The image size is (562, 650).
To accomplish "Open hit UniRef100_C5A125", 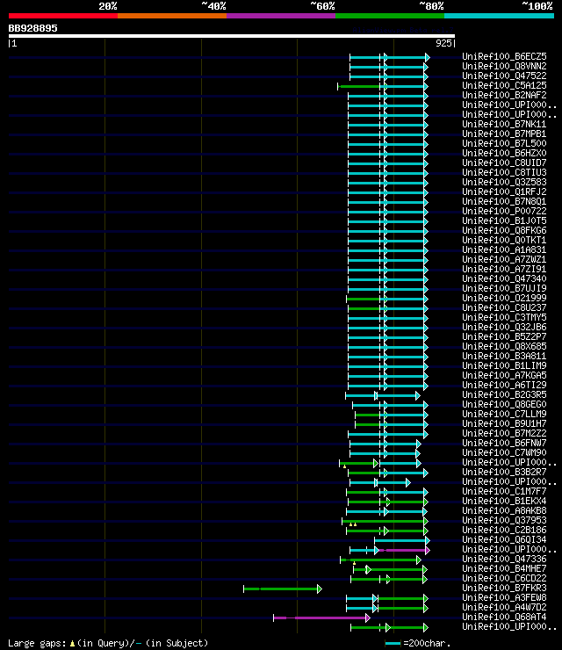I will click(504, 85).
